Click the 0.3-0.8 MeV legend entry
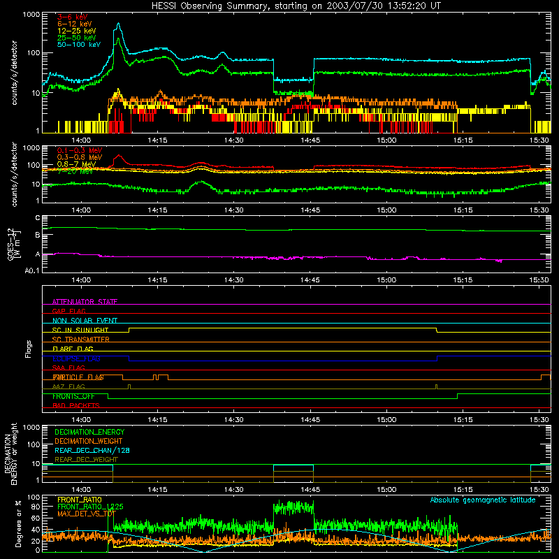Image resolution: width=559 pixels, height=559 pixels. (80, 157)
